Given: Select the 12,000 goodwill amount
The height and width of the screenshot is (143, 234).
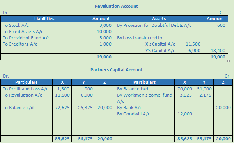Looking at the screenshot, I should [185, 114].
